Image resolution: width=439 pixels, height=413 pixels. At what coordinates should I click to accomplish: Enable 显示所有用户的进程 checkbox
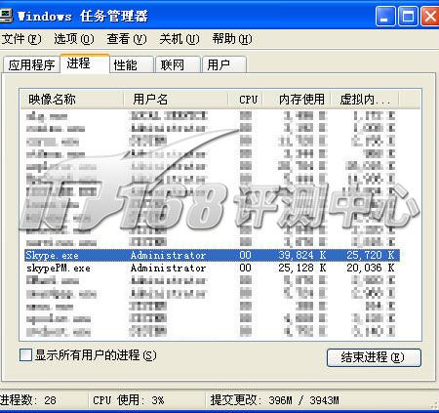[x=25, y=355]
